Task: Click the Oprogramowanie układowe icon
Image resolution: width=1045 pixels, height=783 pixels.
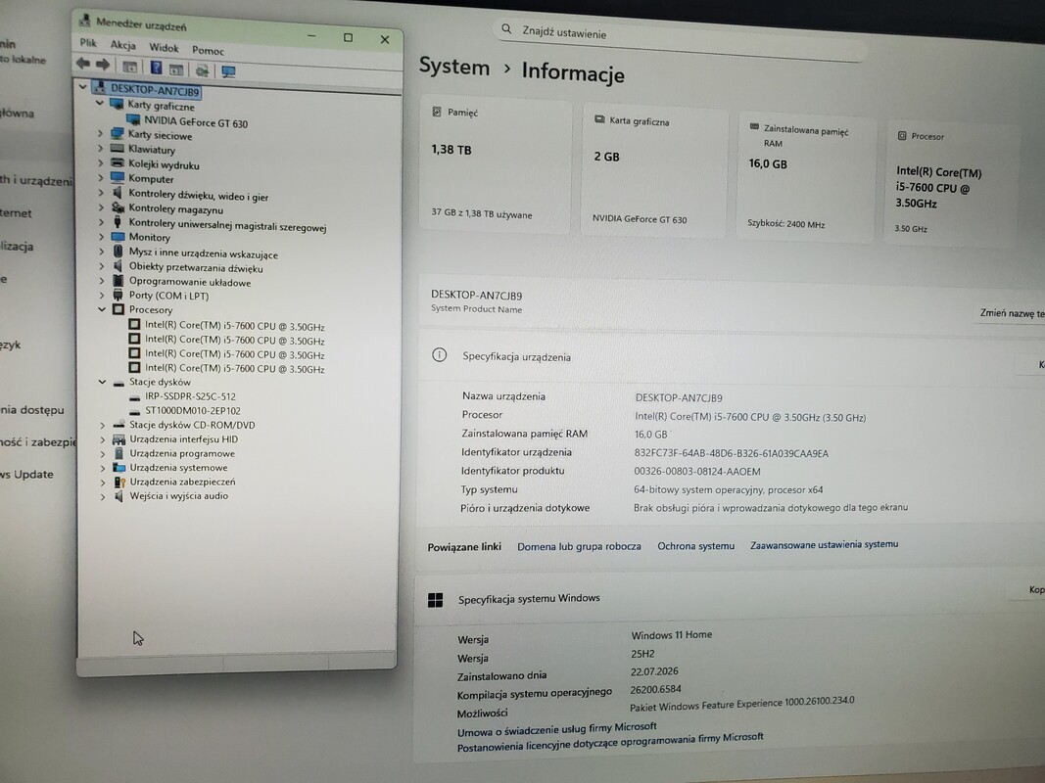Action: pos(118,281)
